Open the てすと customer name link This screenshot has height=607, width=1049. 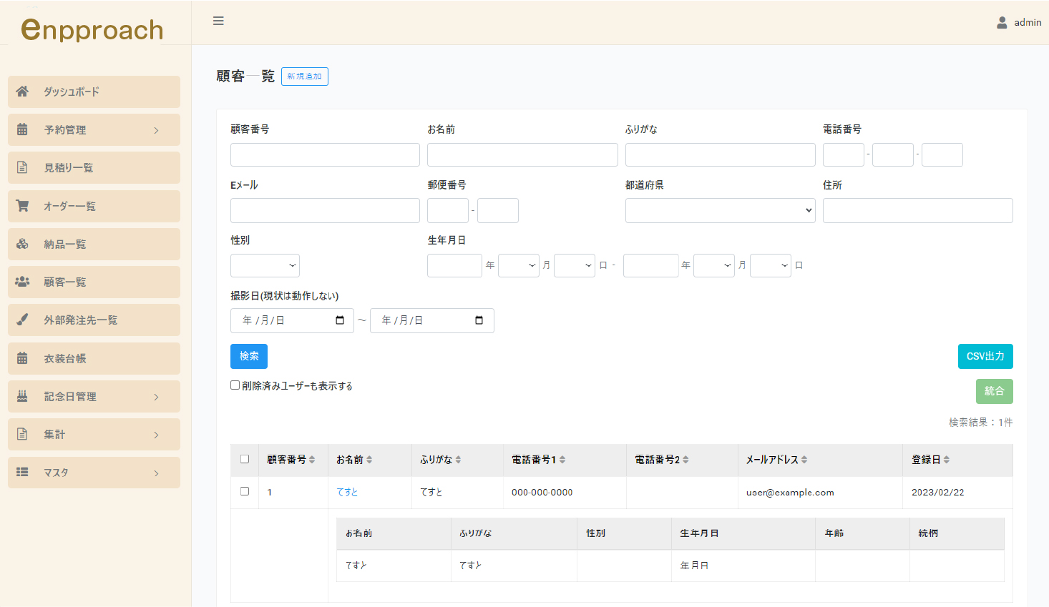(347, 492)
